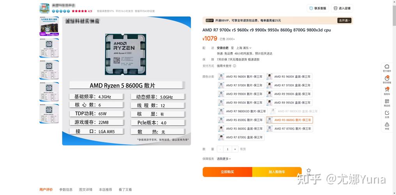Screen dimensions: 396x195
Task: Click the 举报 report warning icon
Action: tap(387, 126)
